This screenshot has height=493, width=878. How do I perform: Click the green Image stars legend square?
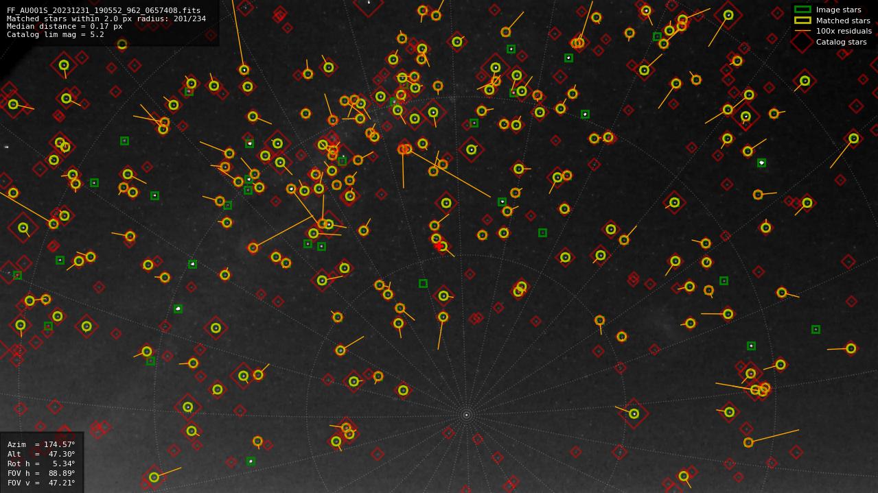(x=802, y=10)
